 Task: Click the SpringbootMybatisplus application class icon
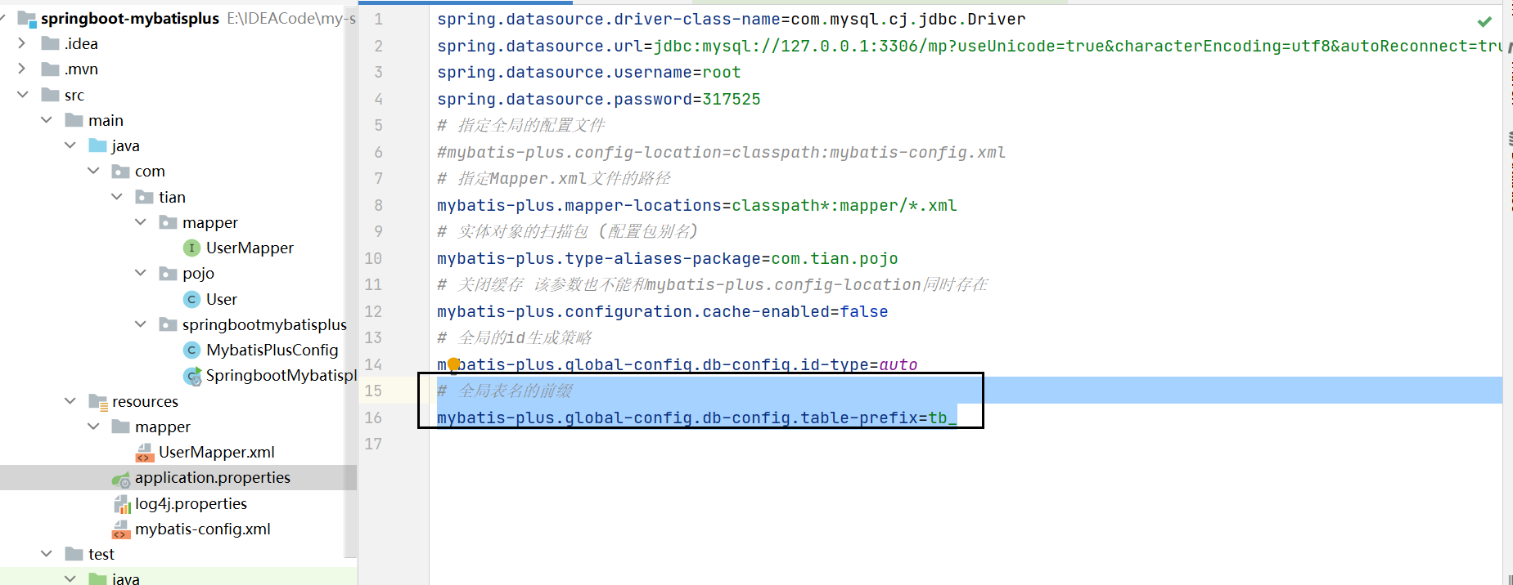click(192, 376)
